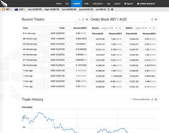The height and width of the screenshot is (133, 169).
Task: Open Order Book info icon
Action: [156, 20]
